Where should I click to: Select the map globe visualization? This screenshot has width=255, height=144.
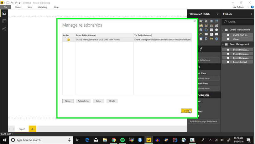point(216,30)
